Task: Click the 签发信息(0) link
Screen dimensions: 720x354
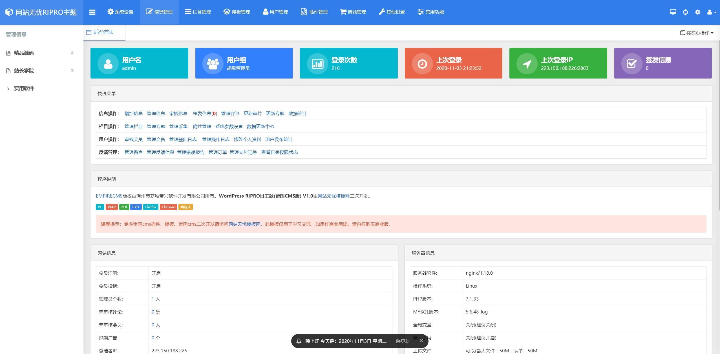Action: [x=205, y=113]
